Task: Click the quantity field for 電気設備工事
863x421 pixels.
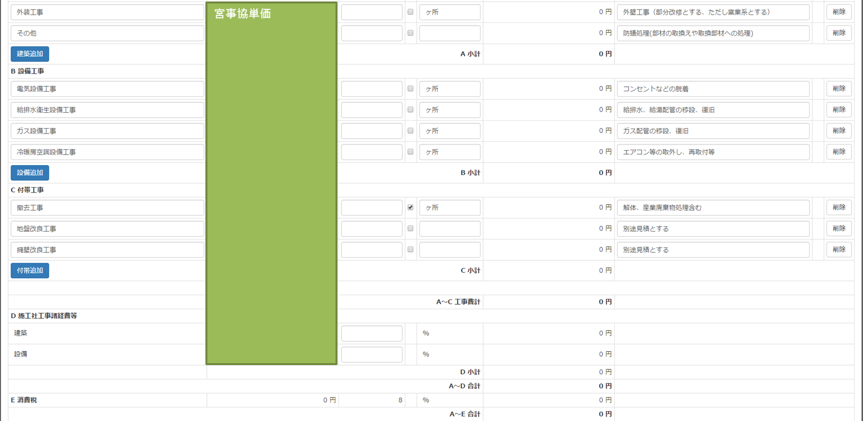Action: [x=371, y=89]
